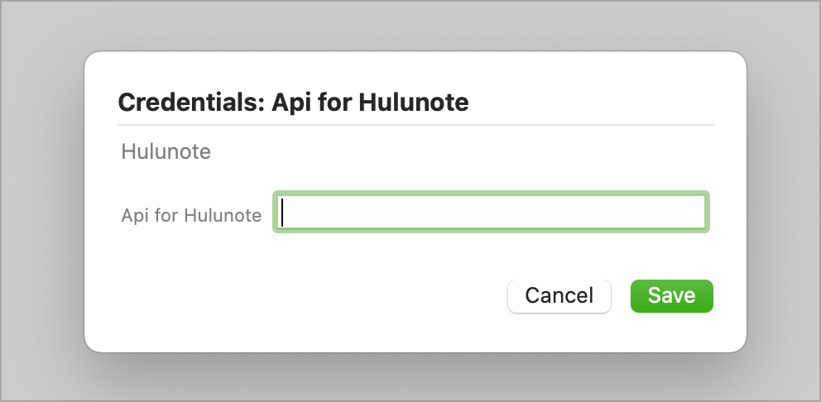
Task: Click the "Api for Hulunote" field label
Action: tap(191, 216)
